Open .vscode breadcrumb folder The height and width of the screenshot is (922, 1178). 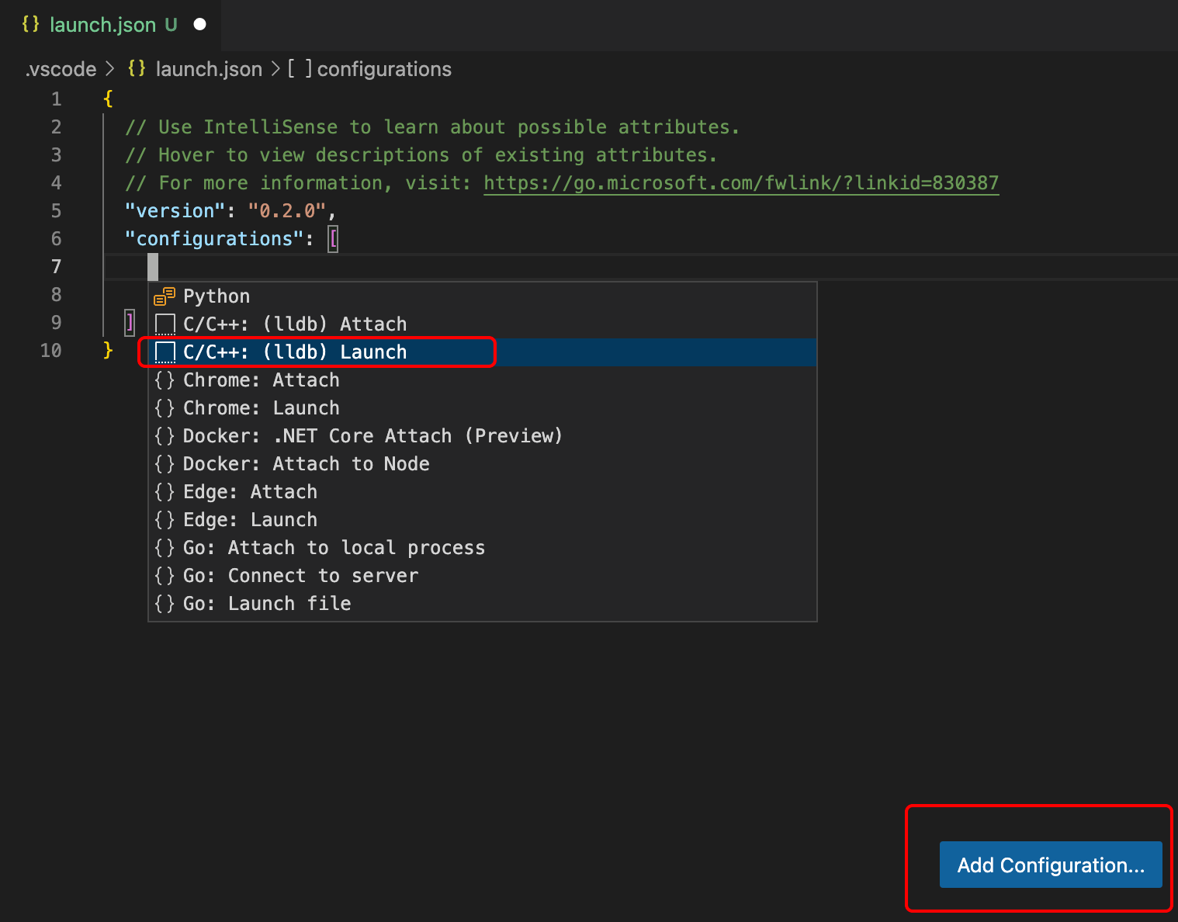tap(61, 69)
